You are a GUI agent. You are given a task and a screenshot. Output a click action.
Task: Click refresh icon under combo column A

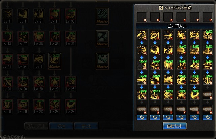point(142,117)
